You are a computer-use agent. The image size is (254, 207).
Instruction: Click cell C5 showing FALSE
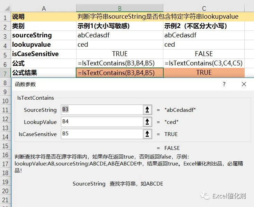[204, 54]
